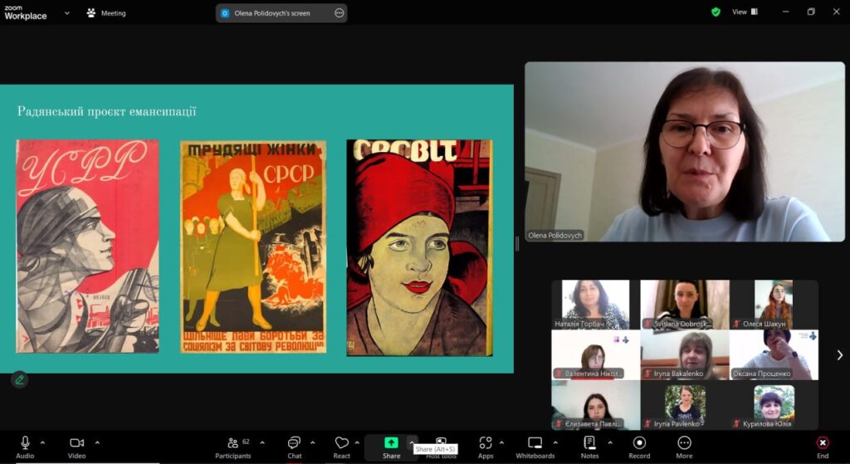Expand the Whiteboards options arrow

click(x=555, y=443)
